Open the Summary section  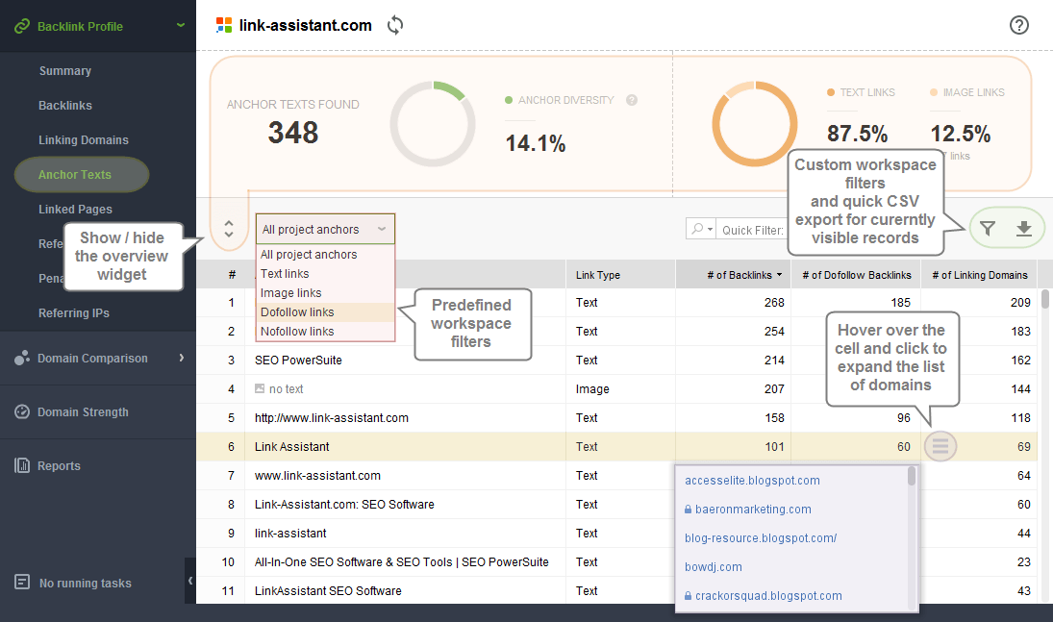click(65, 70)
